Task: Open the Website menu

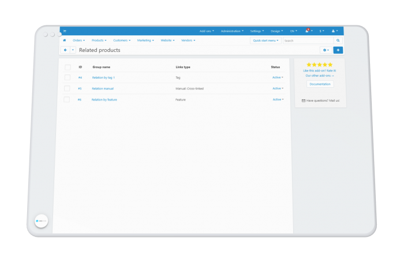Action: pos(167,40)
